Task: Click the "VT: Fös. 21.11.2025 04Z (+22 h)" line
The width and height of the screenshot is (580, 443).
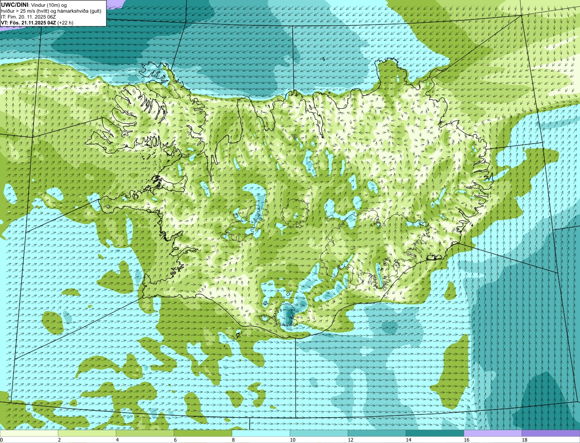Action: pyautogui.click(x=37, y=22)
